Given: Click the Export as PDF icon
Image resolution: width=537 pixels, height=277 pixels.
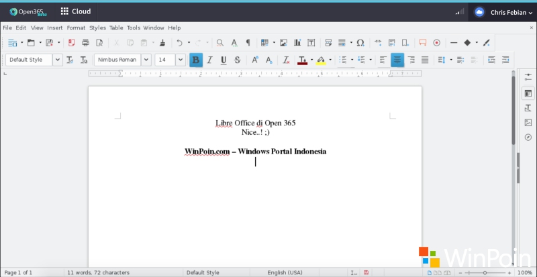Looking at the screenshot, I should click(x=71, y=43).
